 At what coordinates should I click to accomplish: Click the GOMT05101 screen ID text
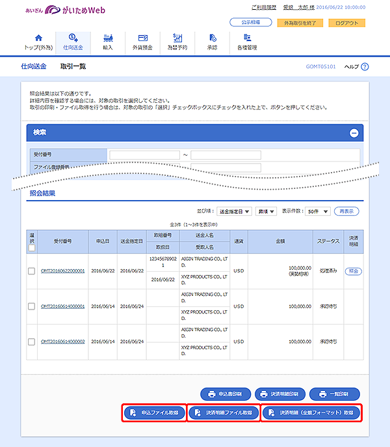point(320,66)
